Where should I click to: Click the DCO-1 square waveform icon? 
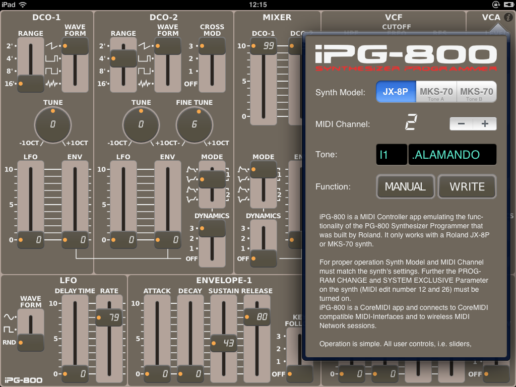point(52,71)
